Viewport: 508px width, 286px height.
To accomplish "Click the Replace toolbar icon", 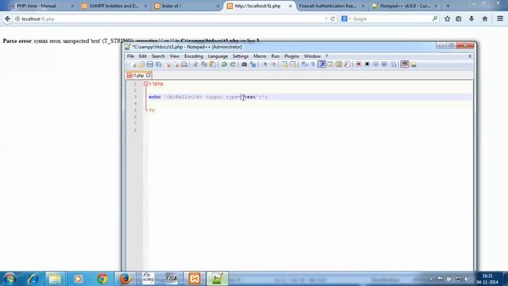I will click(252, 64).
